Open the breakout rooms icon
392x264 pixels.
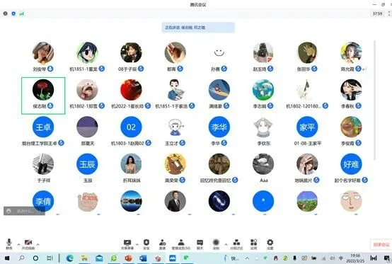pyautogui.click(x=236, y=244)
